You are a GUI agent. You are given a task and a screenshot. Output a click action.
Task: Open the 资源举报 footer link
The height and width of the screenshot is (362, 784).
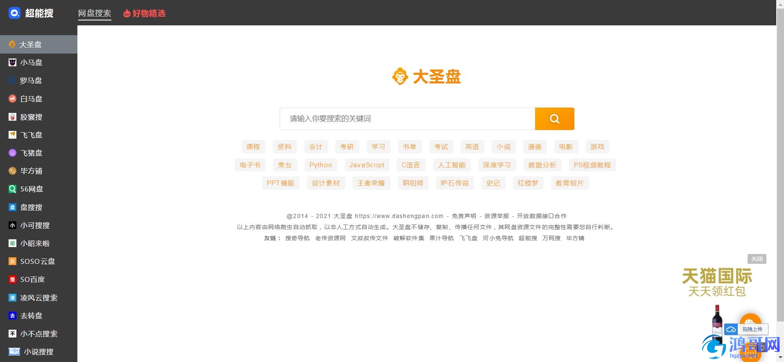coord(497,216)
